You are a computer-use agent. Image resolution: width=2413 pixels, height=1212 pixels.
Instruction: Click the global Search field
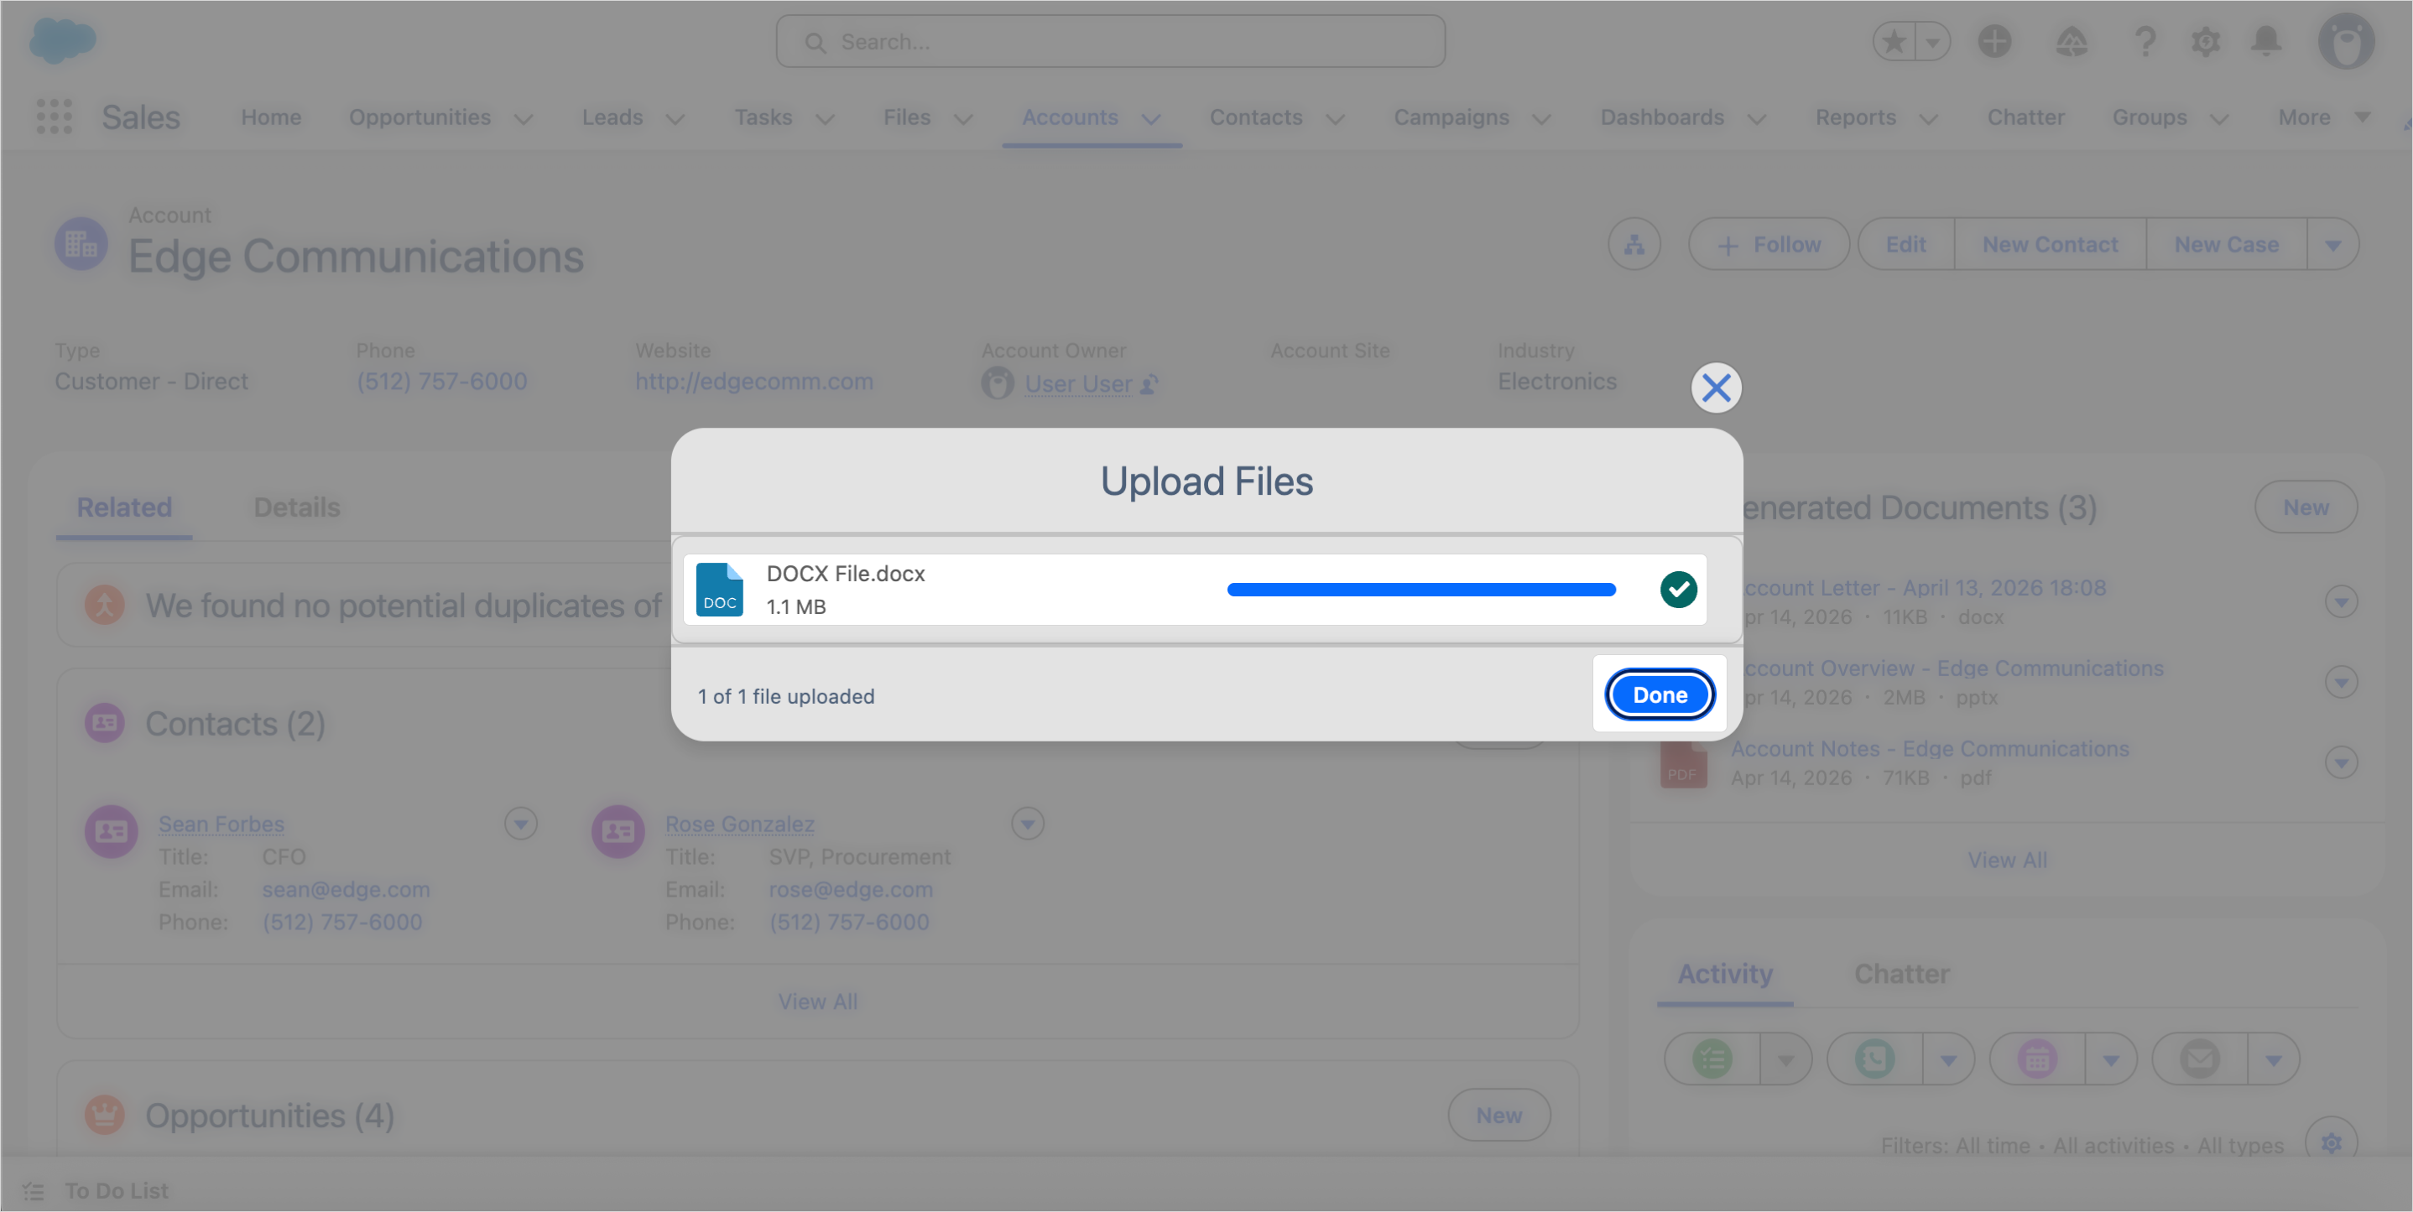(1110, 42)
